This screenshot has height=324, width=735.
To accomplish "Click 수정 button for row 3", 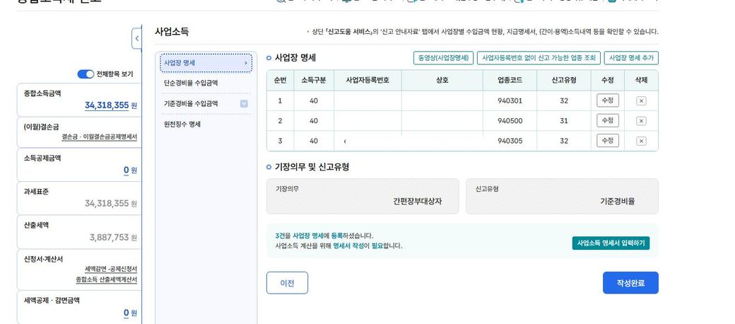I will tap(607, 140).
